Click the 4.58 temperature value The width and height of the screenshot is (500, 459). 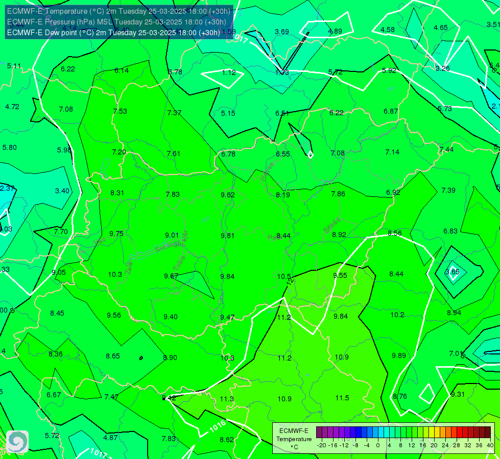point(388,30)
